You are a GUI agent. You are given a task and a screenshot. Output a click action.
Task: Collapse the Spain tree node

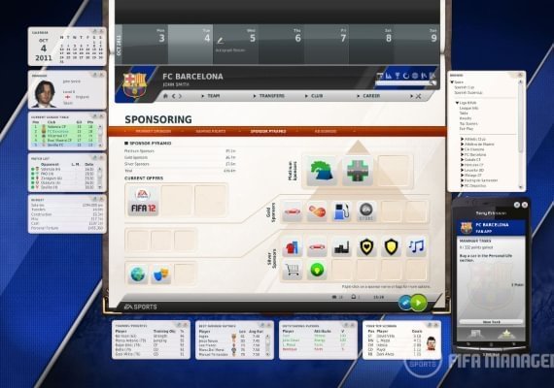[x=452, y=82]
